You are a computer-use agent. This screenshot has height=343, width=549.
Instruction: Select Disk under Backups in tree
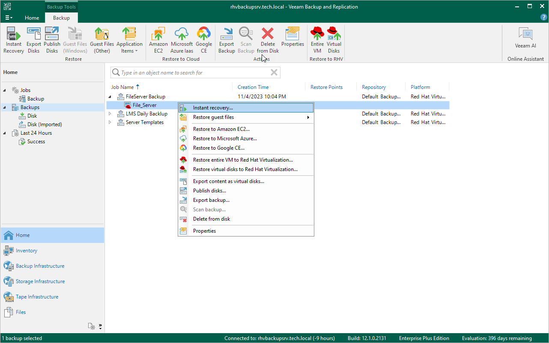pyautogui.click(x=28, y=116)
